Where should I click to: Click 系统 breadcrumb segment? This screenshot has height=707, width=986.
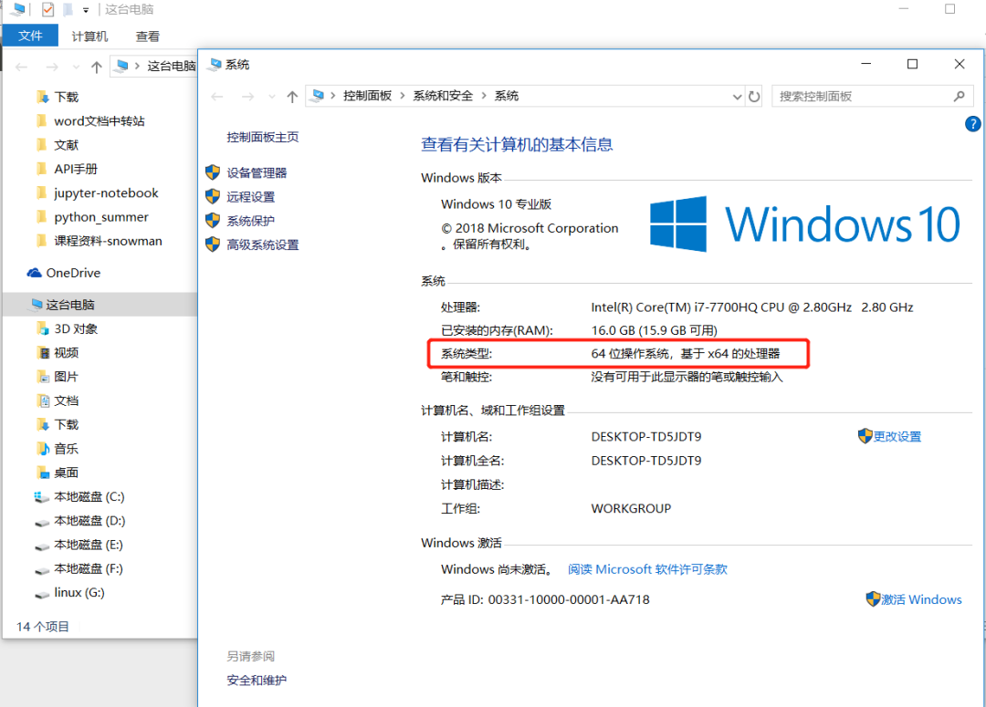(x=506, y=96)
